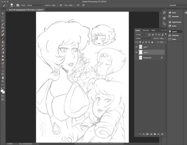Select the Lasso tool
Viewport: 187px width, 145px height.
click(x=3, y=21)
